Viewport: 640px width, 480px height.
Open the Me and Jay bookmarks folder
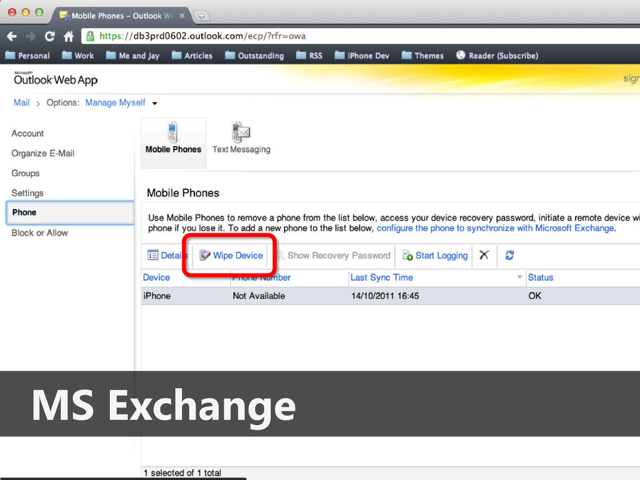click(132, 56)
